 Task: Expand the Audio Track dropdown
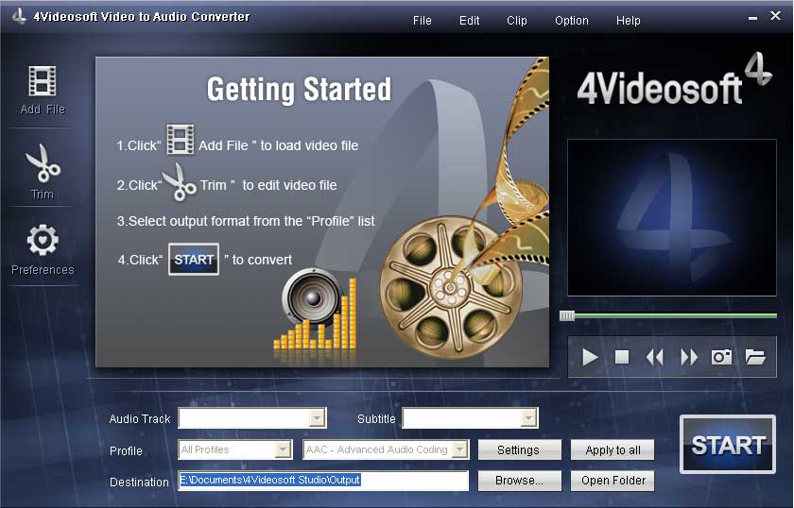(x=318, y=418)
